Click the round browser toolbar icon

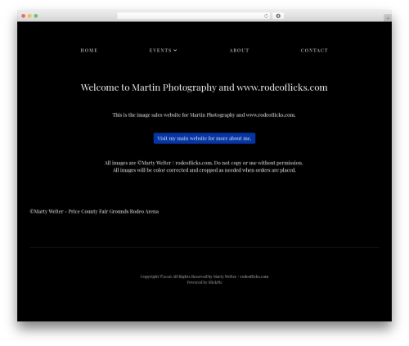pos(278,16)
